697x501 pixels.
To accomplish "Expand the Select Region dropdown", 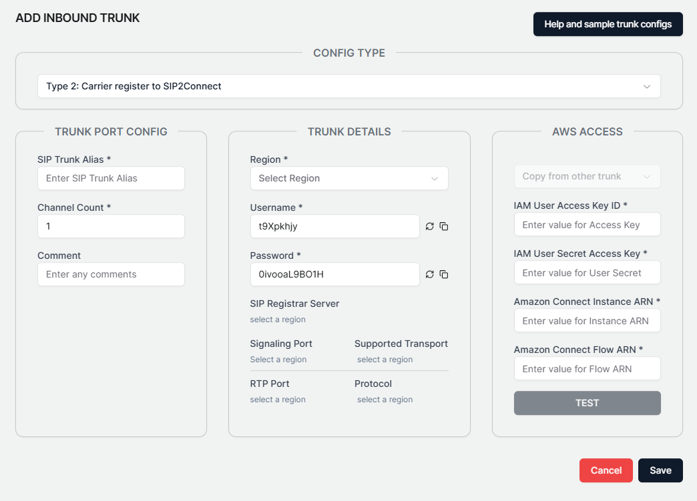I will [349, 178].
